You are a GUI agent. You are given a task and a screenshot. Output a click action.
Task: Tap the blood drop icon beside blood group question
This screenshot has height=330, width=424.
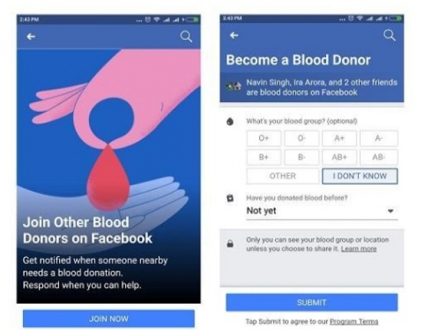tap(230, 122)
